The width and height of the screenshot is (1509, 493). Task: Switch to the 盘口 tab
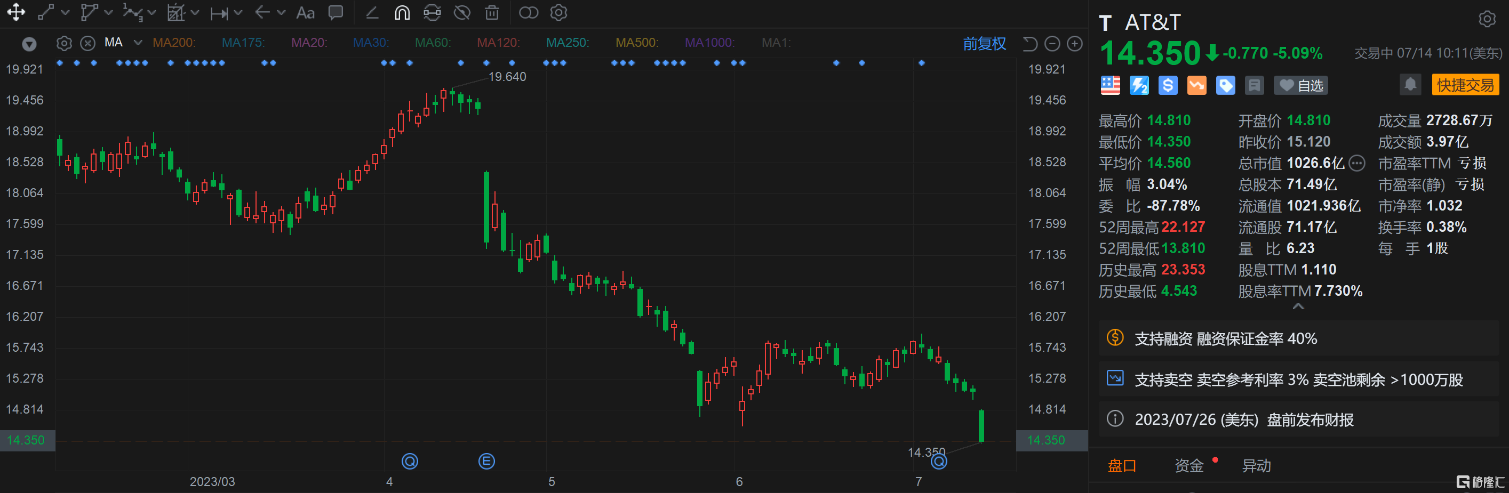(1122, 465)
